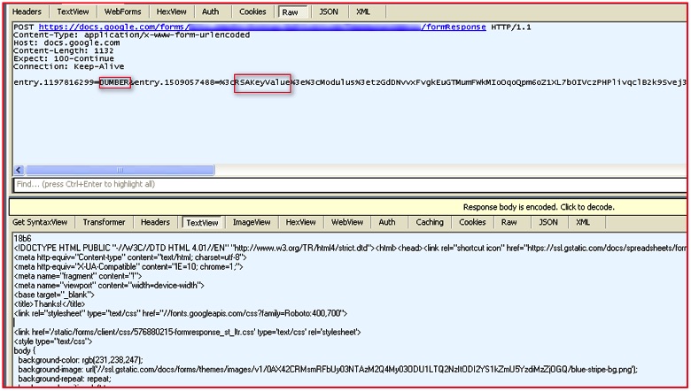Click the 'Expect: 100-continue' line
The image size is (691, 391).
click(x=64, y=59)
